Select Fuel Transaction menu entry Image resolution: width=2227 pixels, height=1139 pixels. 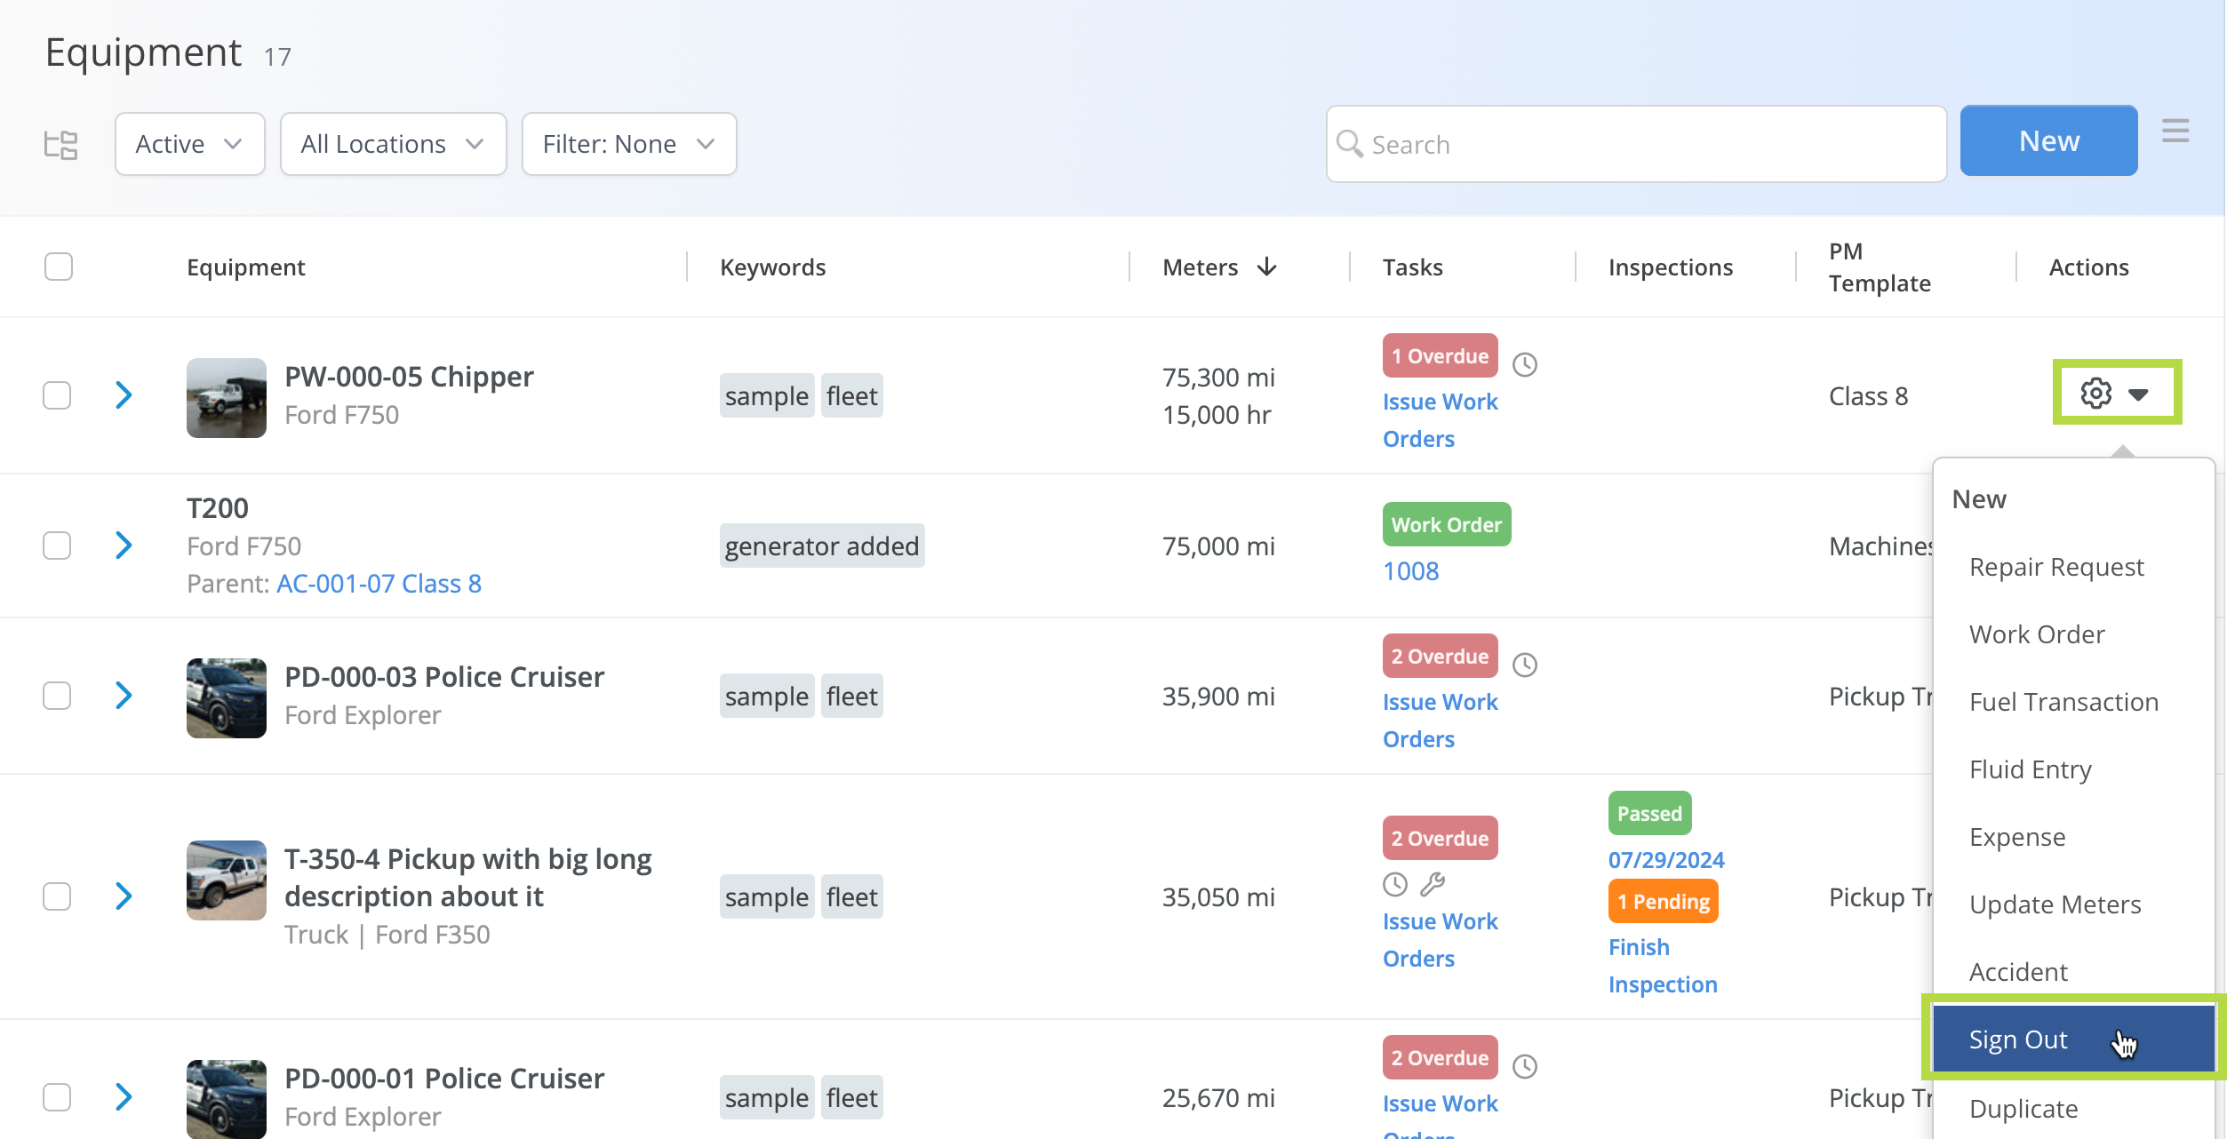pyautogui.click(x=2063, y=702)
